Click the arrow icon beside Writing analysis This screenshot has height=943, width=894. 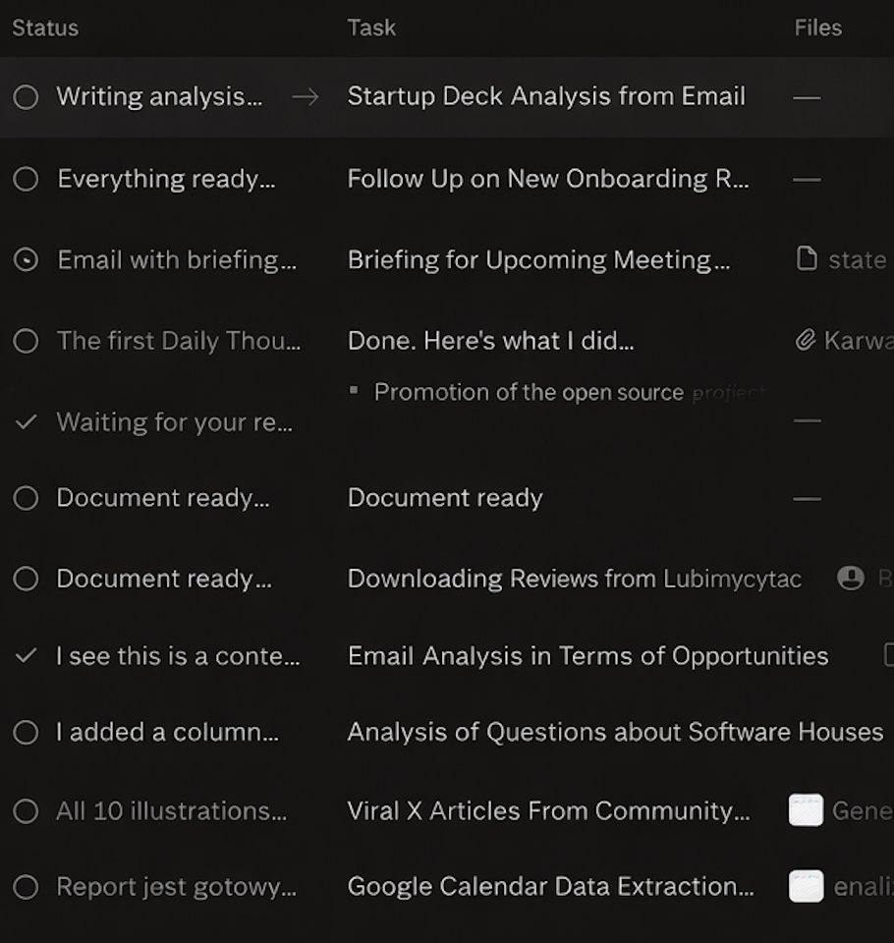[x=306, y=96]
